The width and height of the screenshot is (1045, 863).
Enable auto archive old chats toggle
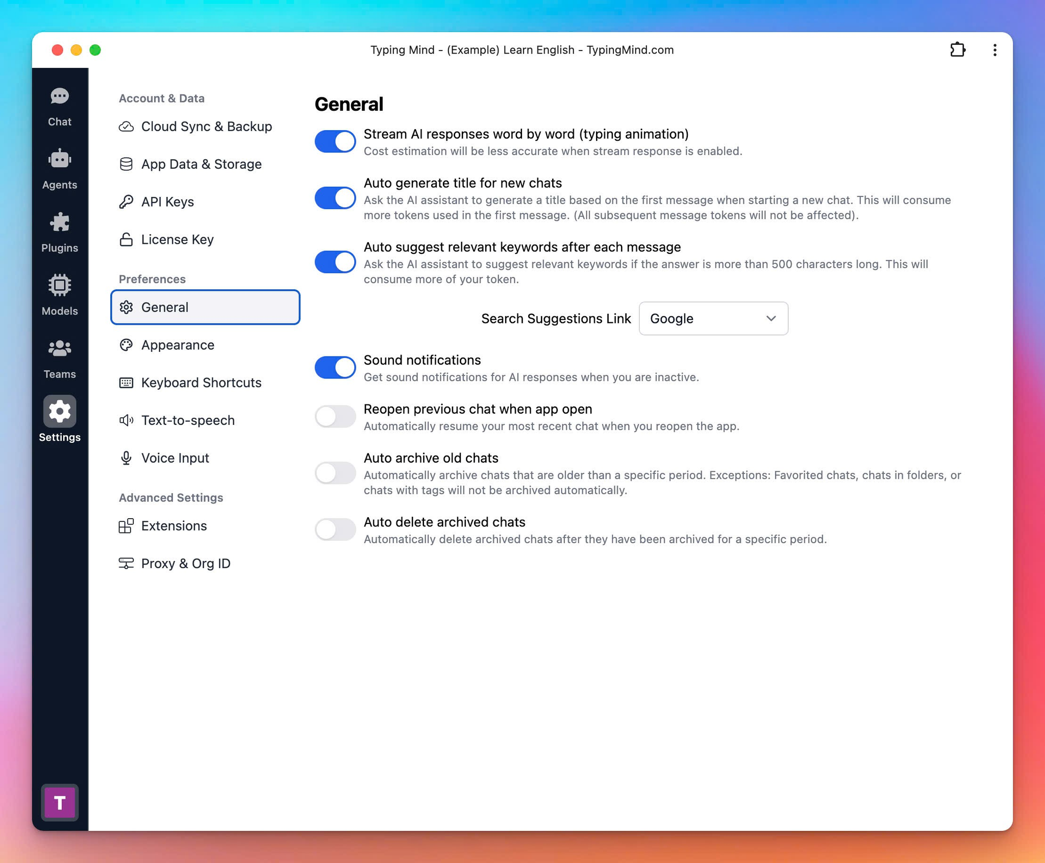[x=335, y=473]
